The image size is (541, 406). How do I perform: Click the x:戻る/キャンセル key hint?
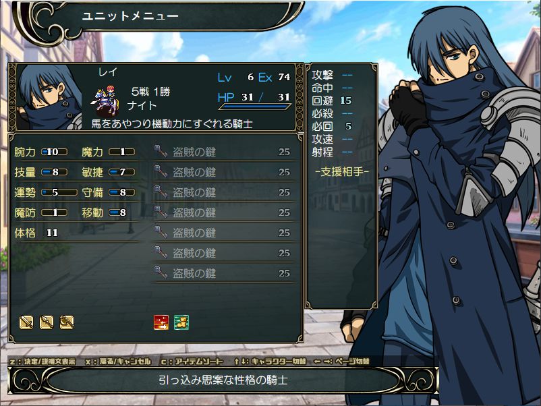118,361
